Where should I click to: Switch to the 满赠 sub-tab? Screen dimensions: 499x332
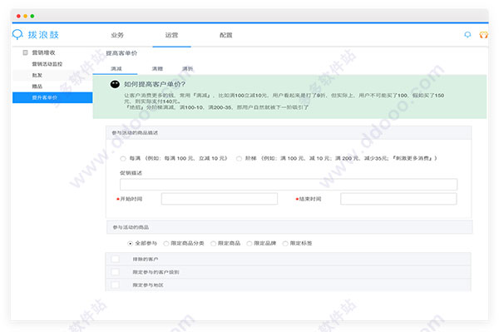(x=157, y=68)
